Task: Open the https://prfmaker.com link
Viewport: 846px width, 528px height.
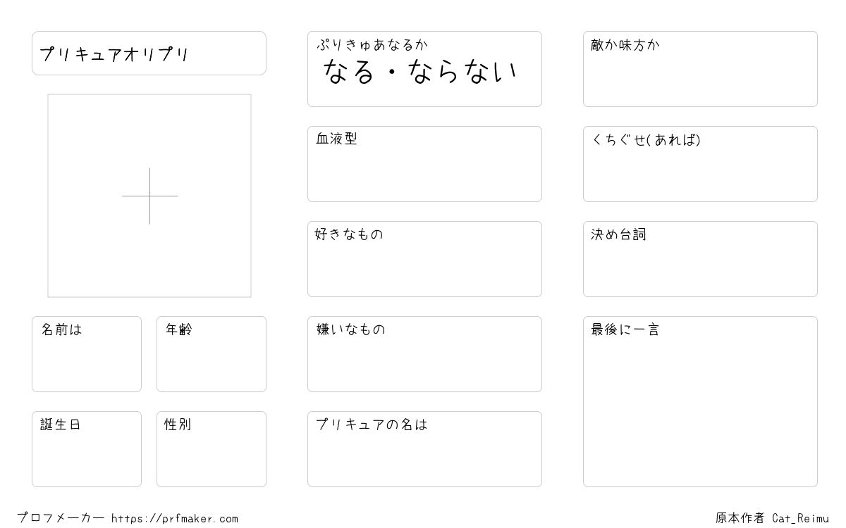Action: point(175,518)
